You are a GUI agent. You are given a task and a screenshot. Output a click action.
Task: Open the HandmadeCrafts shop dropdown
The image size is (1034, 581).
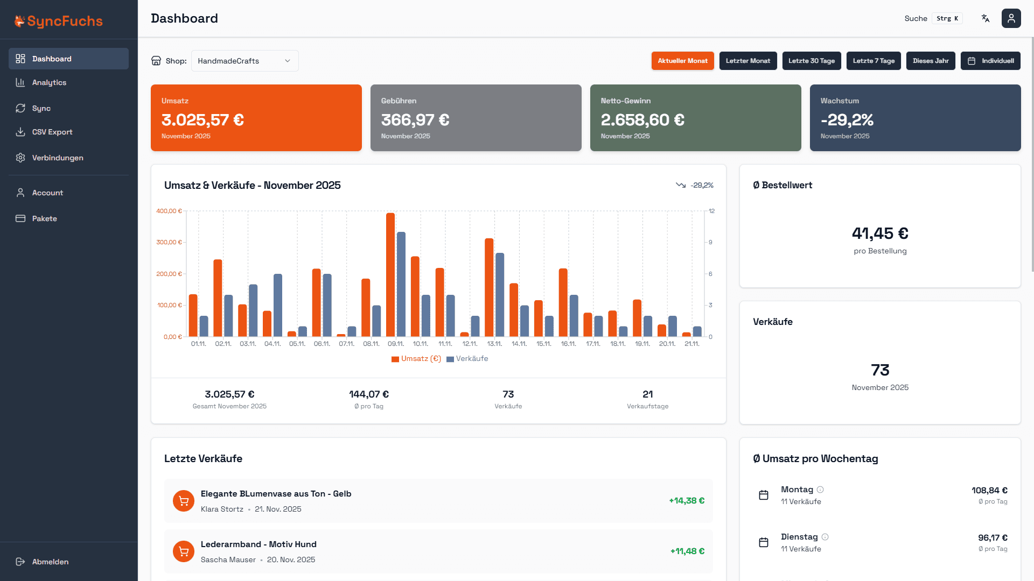[x=245, y=61]
